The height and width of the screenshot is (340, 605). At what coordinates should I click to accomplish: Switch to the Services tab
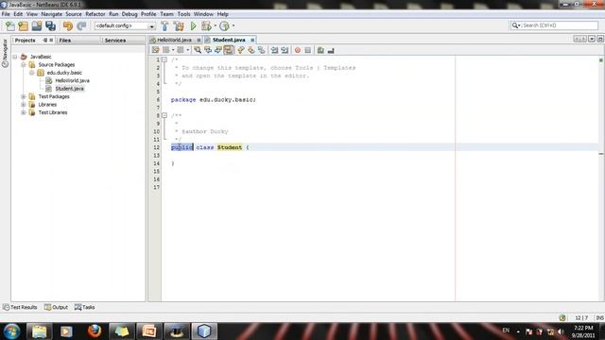[115, 40]
